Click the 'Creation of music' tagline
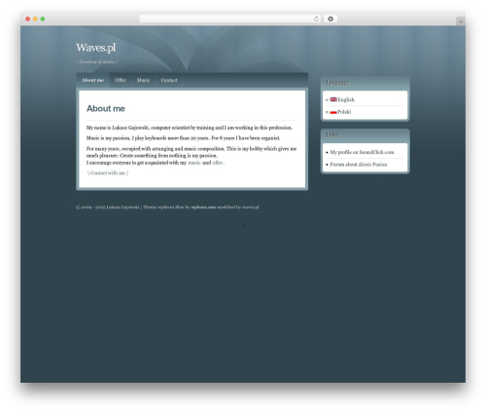The image size is (486, 412). (97, 61)
